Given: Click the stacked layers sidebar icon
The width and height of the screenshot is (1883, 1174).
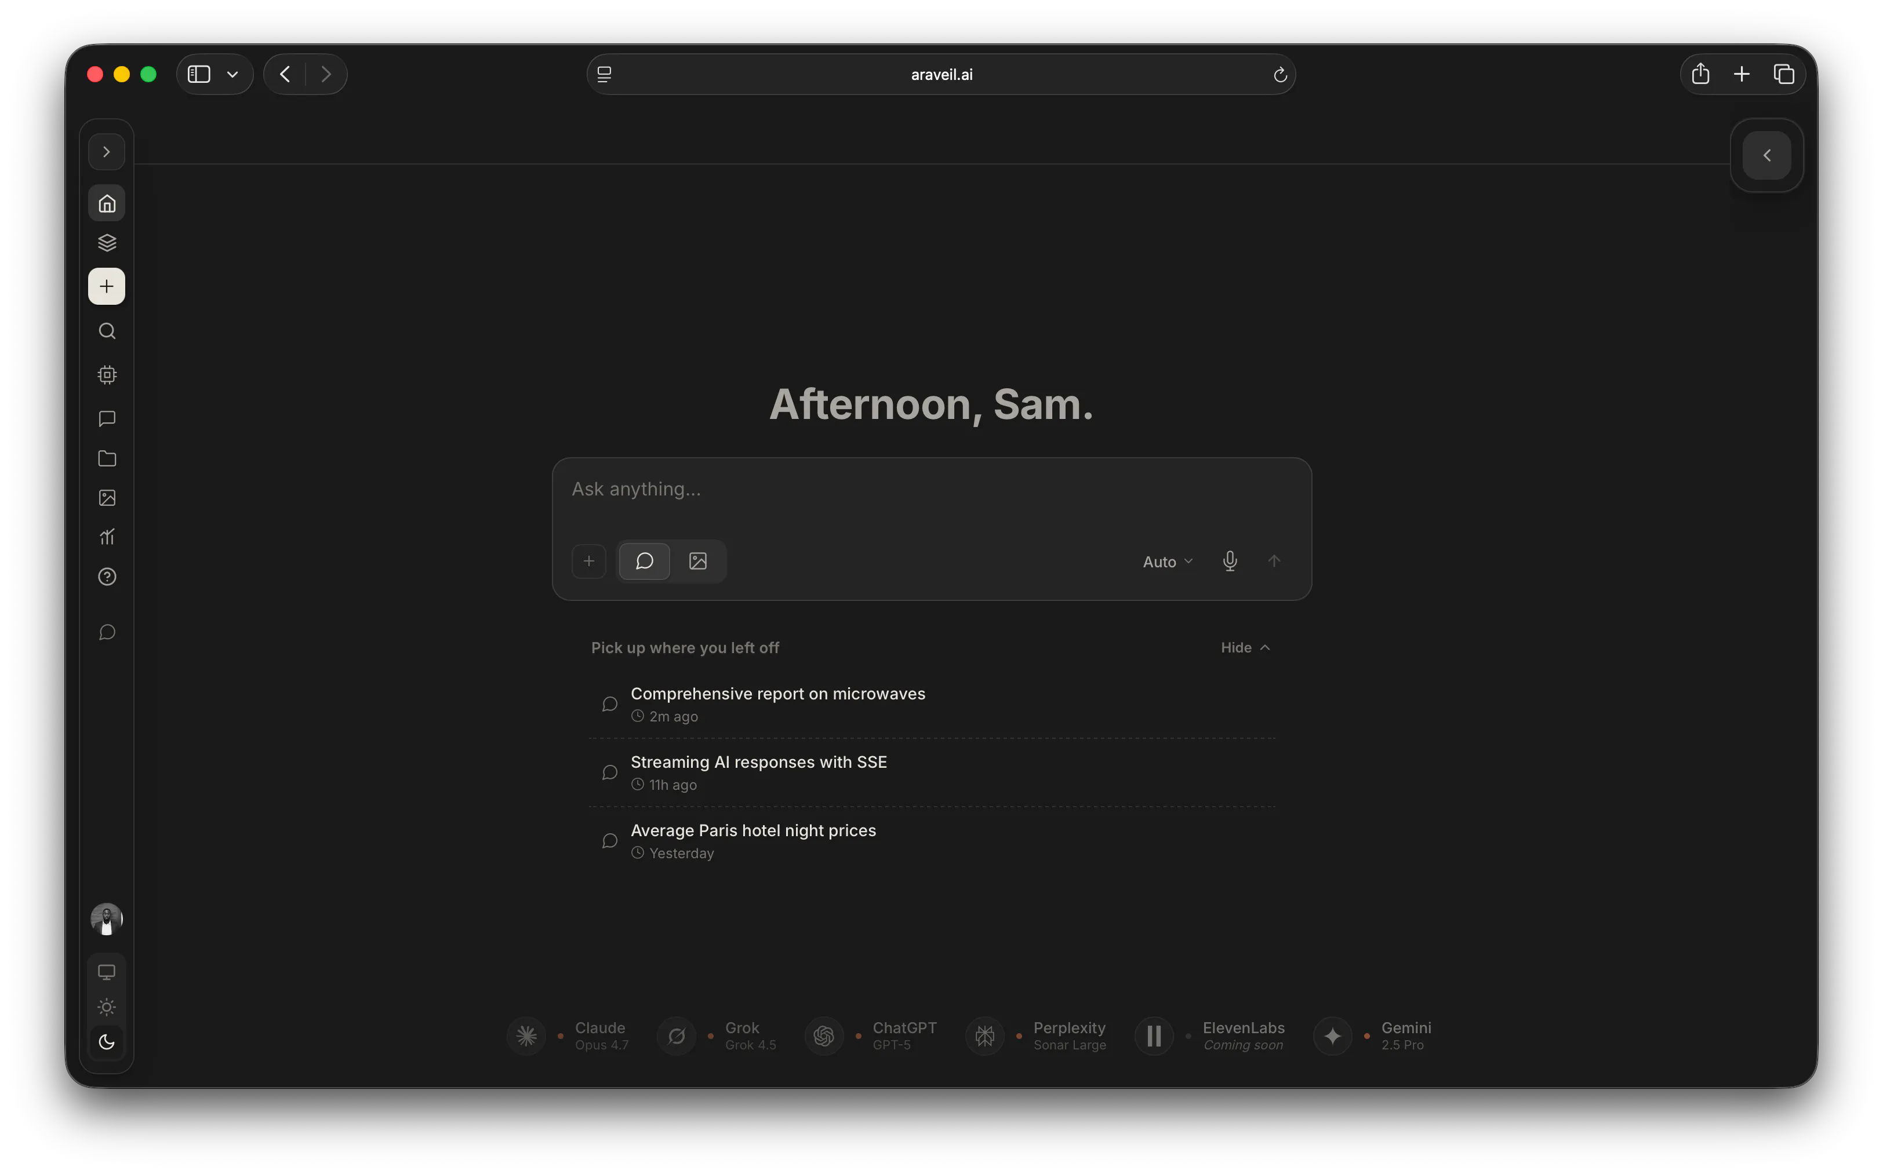Looking at the screenshot, I should pos(107,243).
